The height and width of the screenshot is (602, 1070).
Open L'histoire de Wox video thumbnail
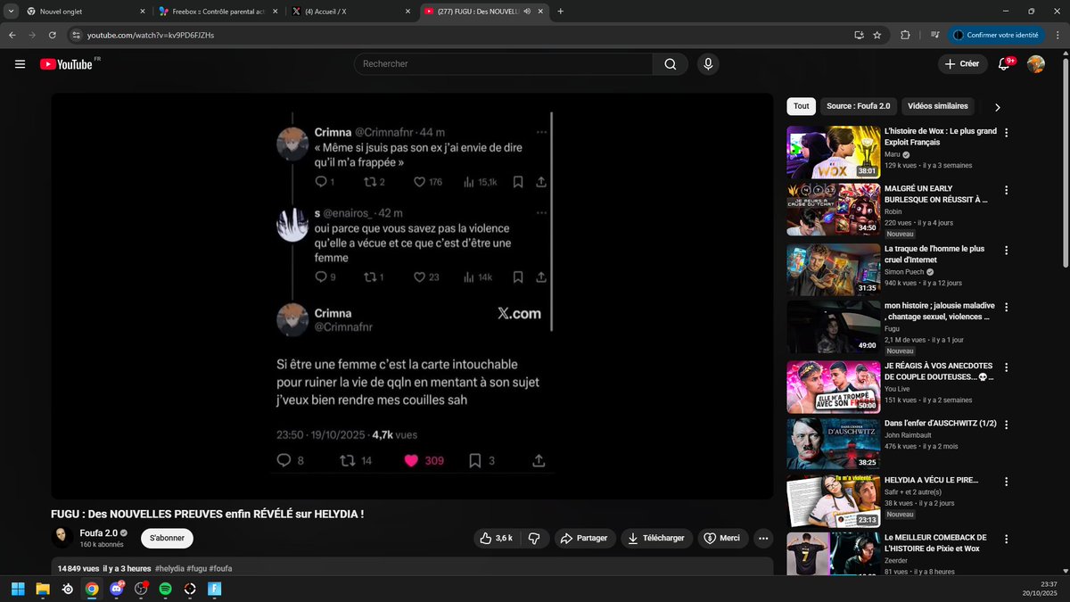pos(833,153)
